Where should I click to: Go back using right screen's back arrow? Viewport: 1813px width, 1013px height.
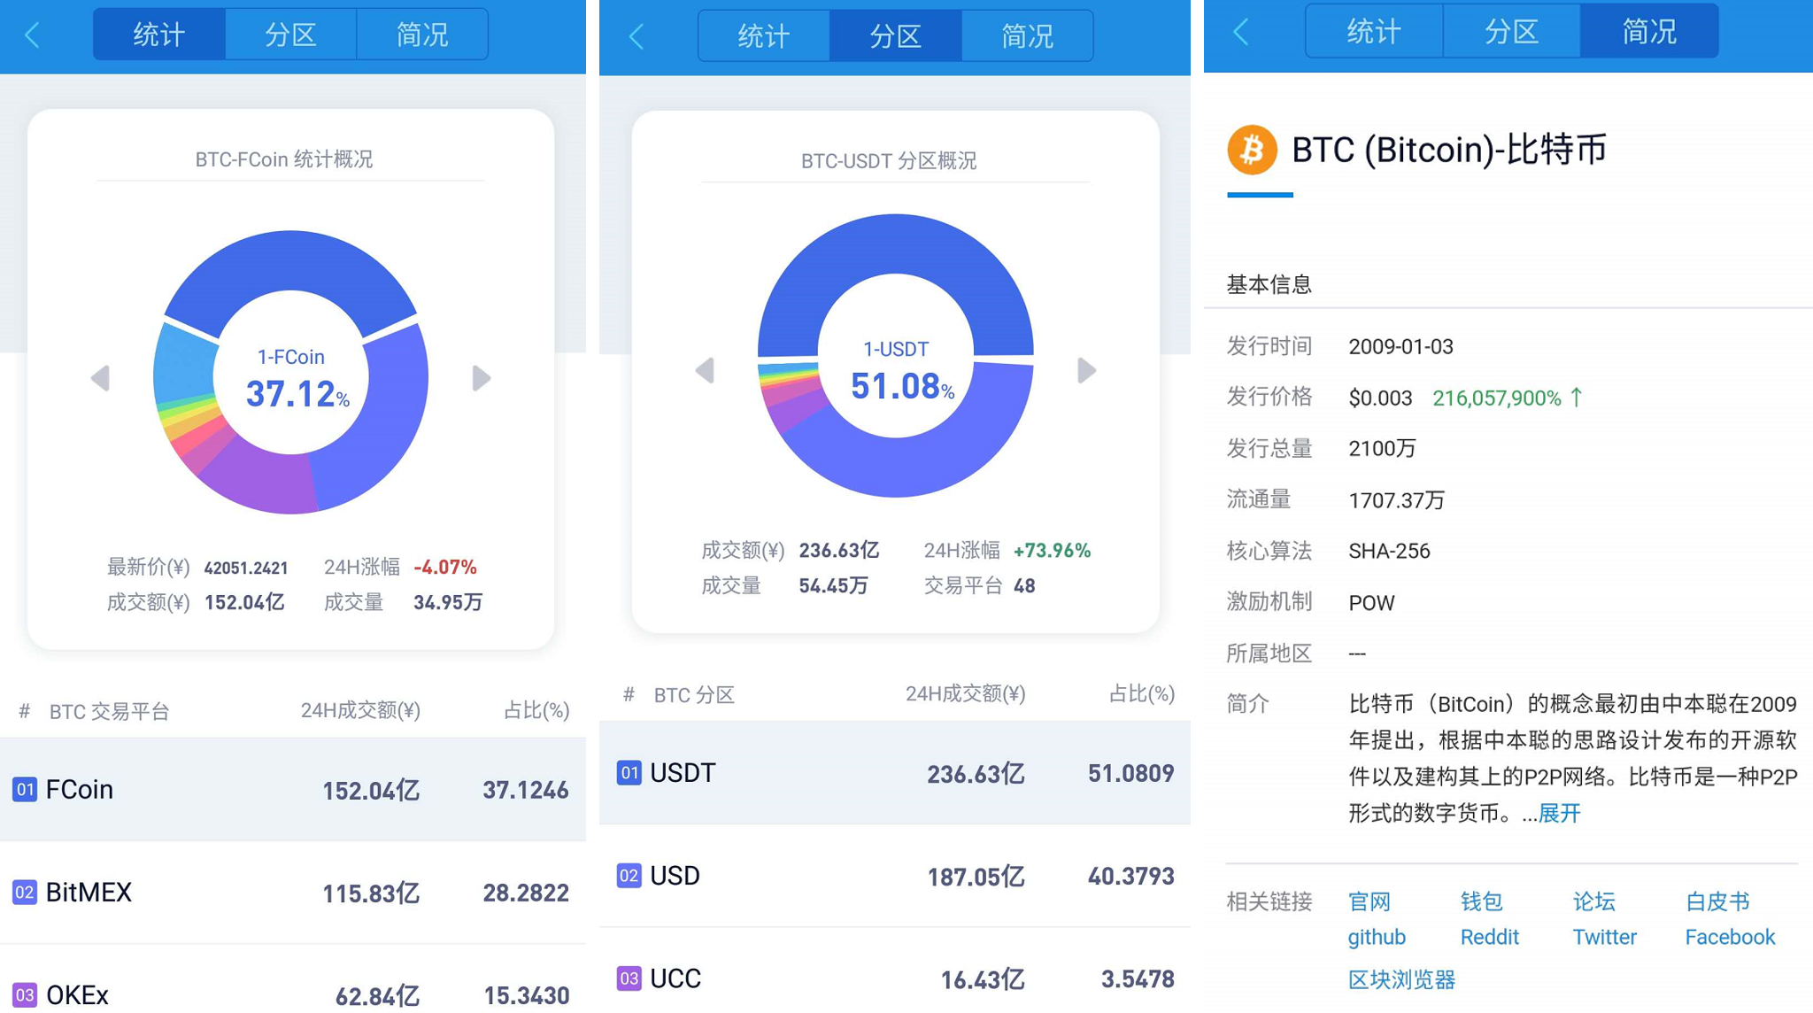tap(1241, 32)
